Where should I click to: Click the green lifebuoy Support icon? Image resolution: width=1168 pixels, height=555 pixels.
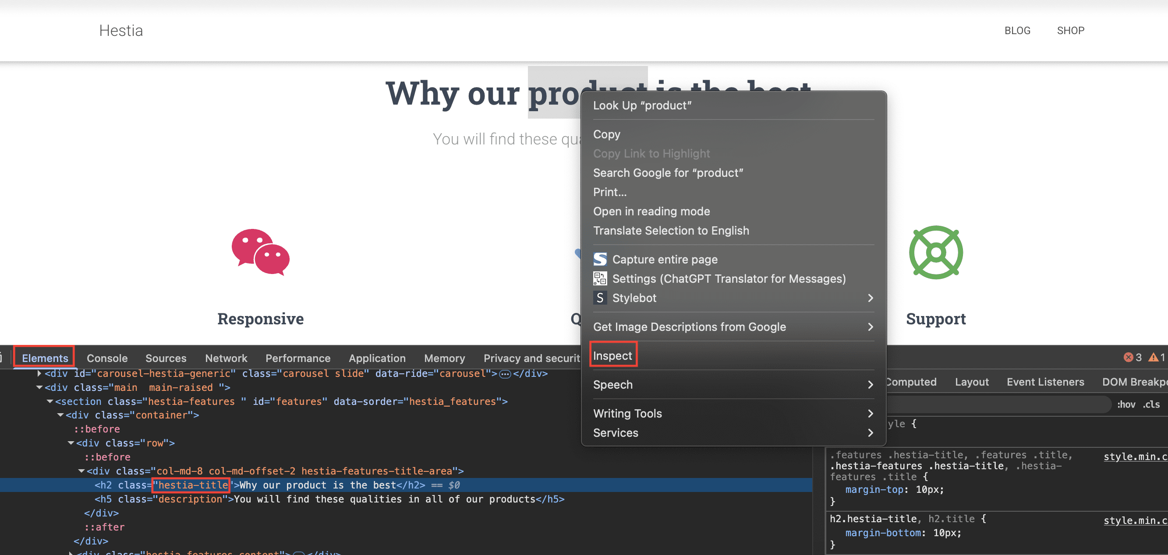coord(935,252)
